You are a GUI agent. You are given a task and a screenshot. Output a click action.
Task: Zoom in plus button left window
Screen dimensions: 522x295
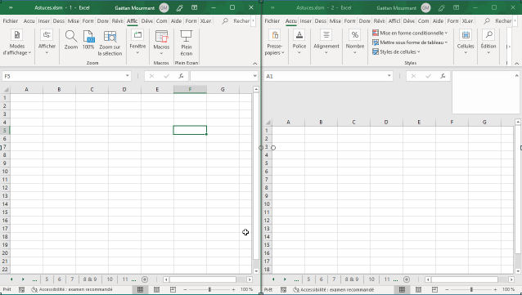(x=234, y=289)
